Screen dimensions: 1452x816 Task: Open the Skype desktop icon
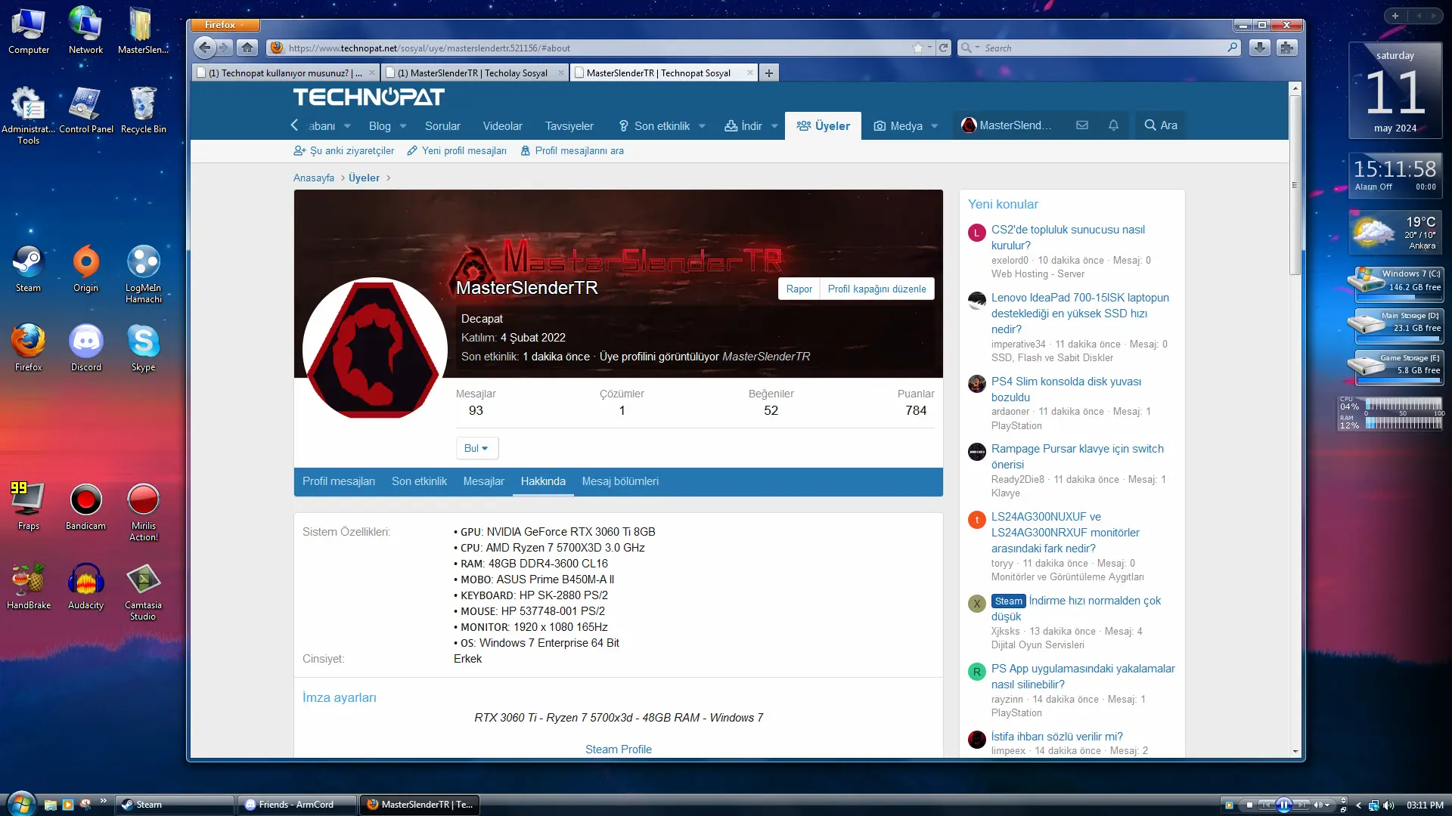(x=143, y=348)
